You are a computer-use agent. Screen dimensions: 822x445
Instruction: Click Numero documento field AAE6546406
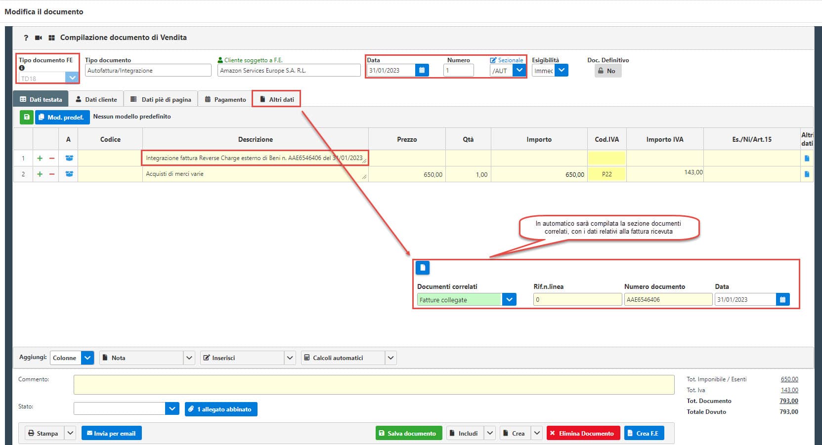(x=668, y=299)
